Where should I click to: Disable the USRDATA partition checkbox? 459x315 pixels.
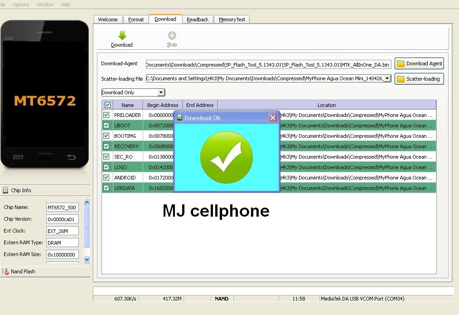pyautogui.click(x=106, y=188)
